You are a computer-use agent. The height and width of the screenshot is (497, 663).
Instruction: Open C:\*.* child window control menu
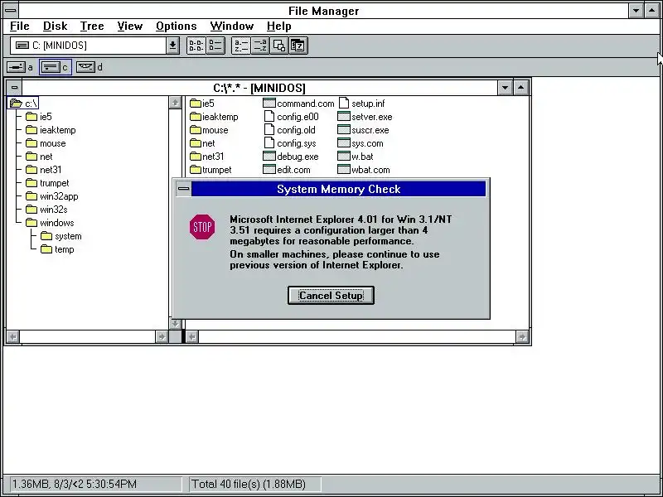(14, 88)
